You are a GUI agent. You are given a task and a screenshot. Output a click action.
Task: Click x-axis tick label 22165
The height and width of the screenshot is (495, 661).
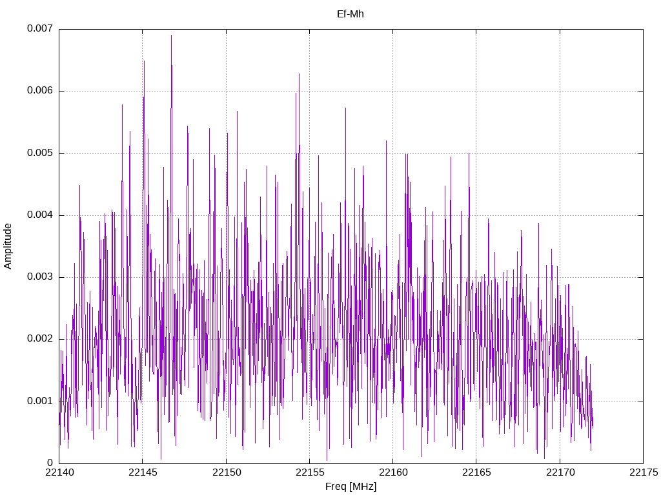click(x=476, y=472)
